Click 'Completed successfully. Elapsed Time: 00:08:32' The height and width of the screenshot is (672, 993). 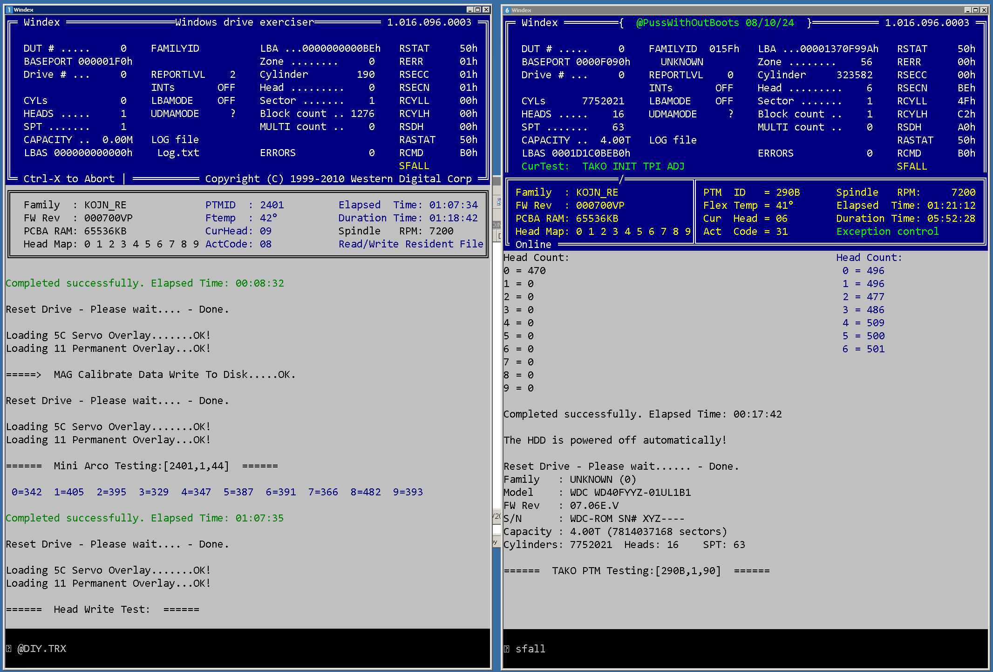[145, 283]
